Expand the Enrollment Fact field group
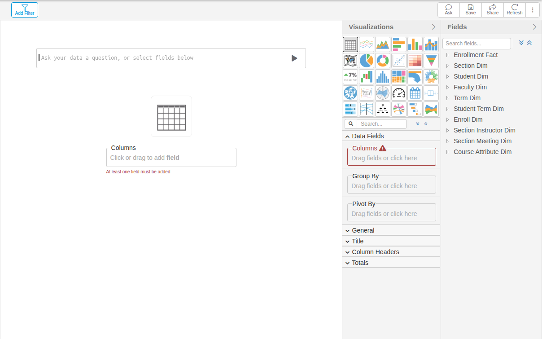 (447, 55)
